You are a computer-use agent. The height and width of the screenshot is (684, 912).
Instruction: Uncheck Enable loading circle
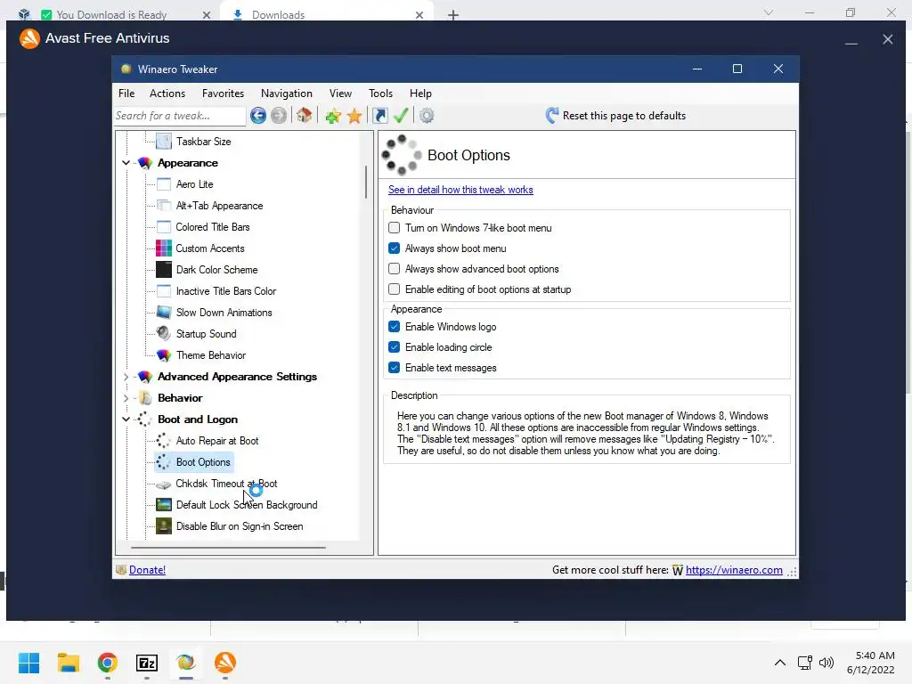pyautogui.click(x=395, y=347)
